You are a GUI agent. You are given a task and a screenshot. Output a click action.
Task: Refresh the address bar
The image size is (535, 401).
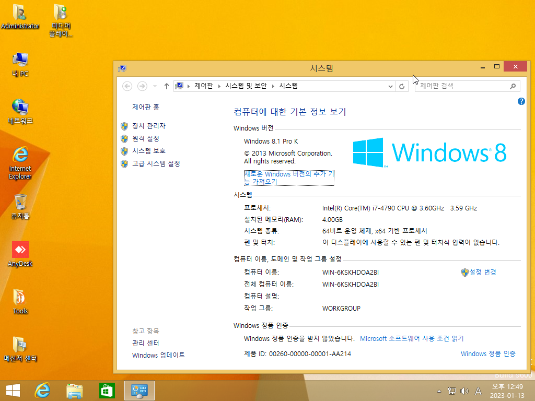point(402,86)
